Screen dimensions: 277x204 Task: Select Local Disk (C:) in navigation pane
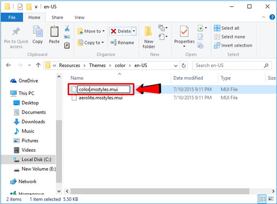pos(29,160)
